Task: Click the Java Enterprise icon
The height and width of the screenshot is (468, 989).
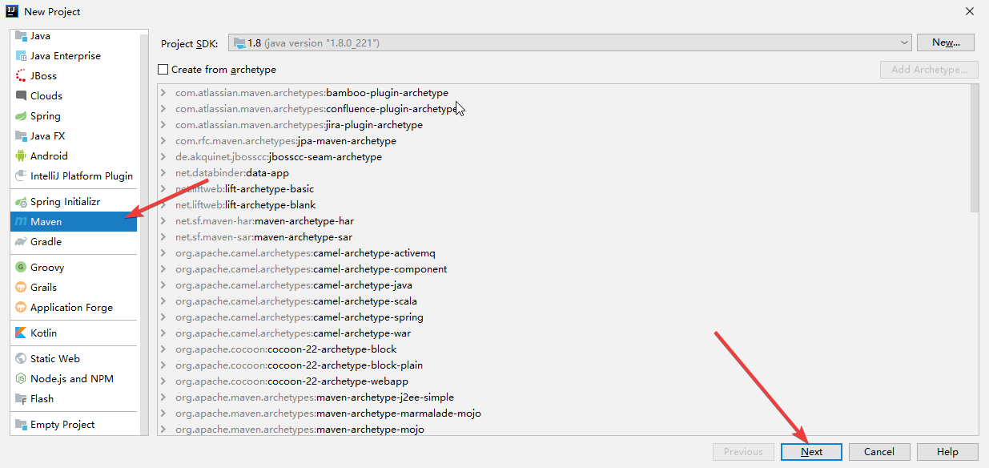Action: coord(22,56)
